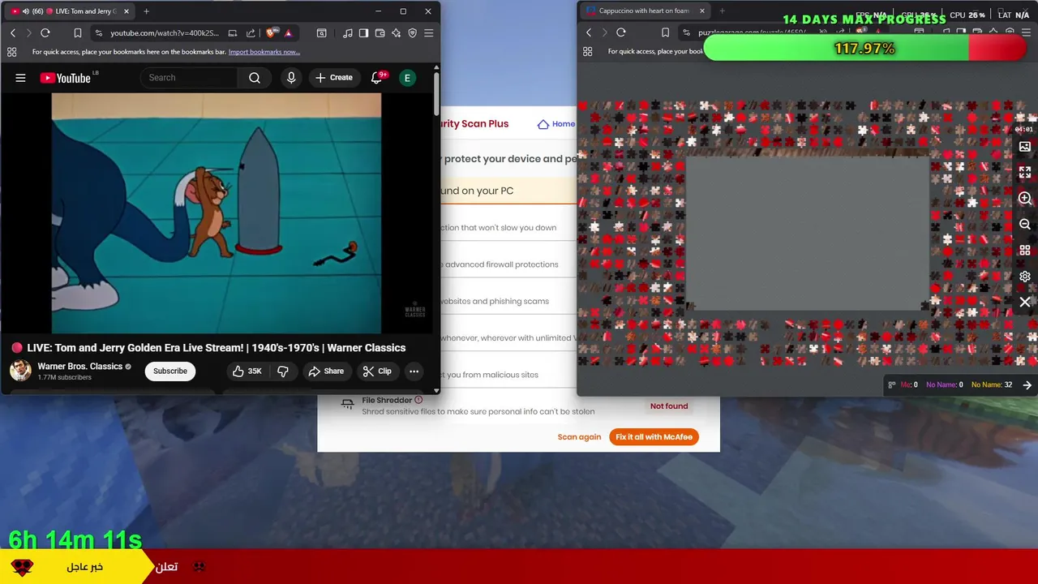Image resolution: width=1038 pixels, height=584 pixels.
Task: Go to the YouTube home logo
Action: click(x=65, y=78)
